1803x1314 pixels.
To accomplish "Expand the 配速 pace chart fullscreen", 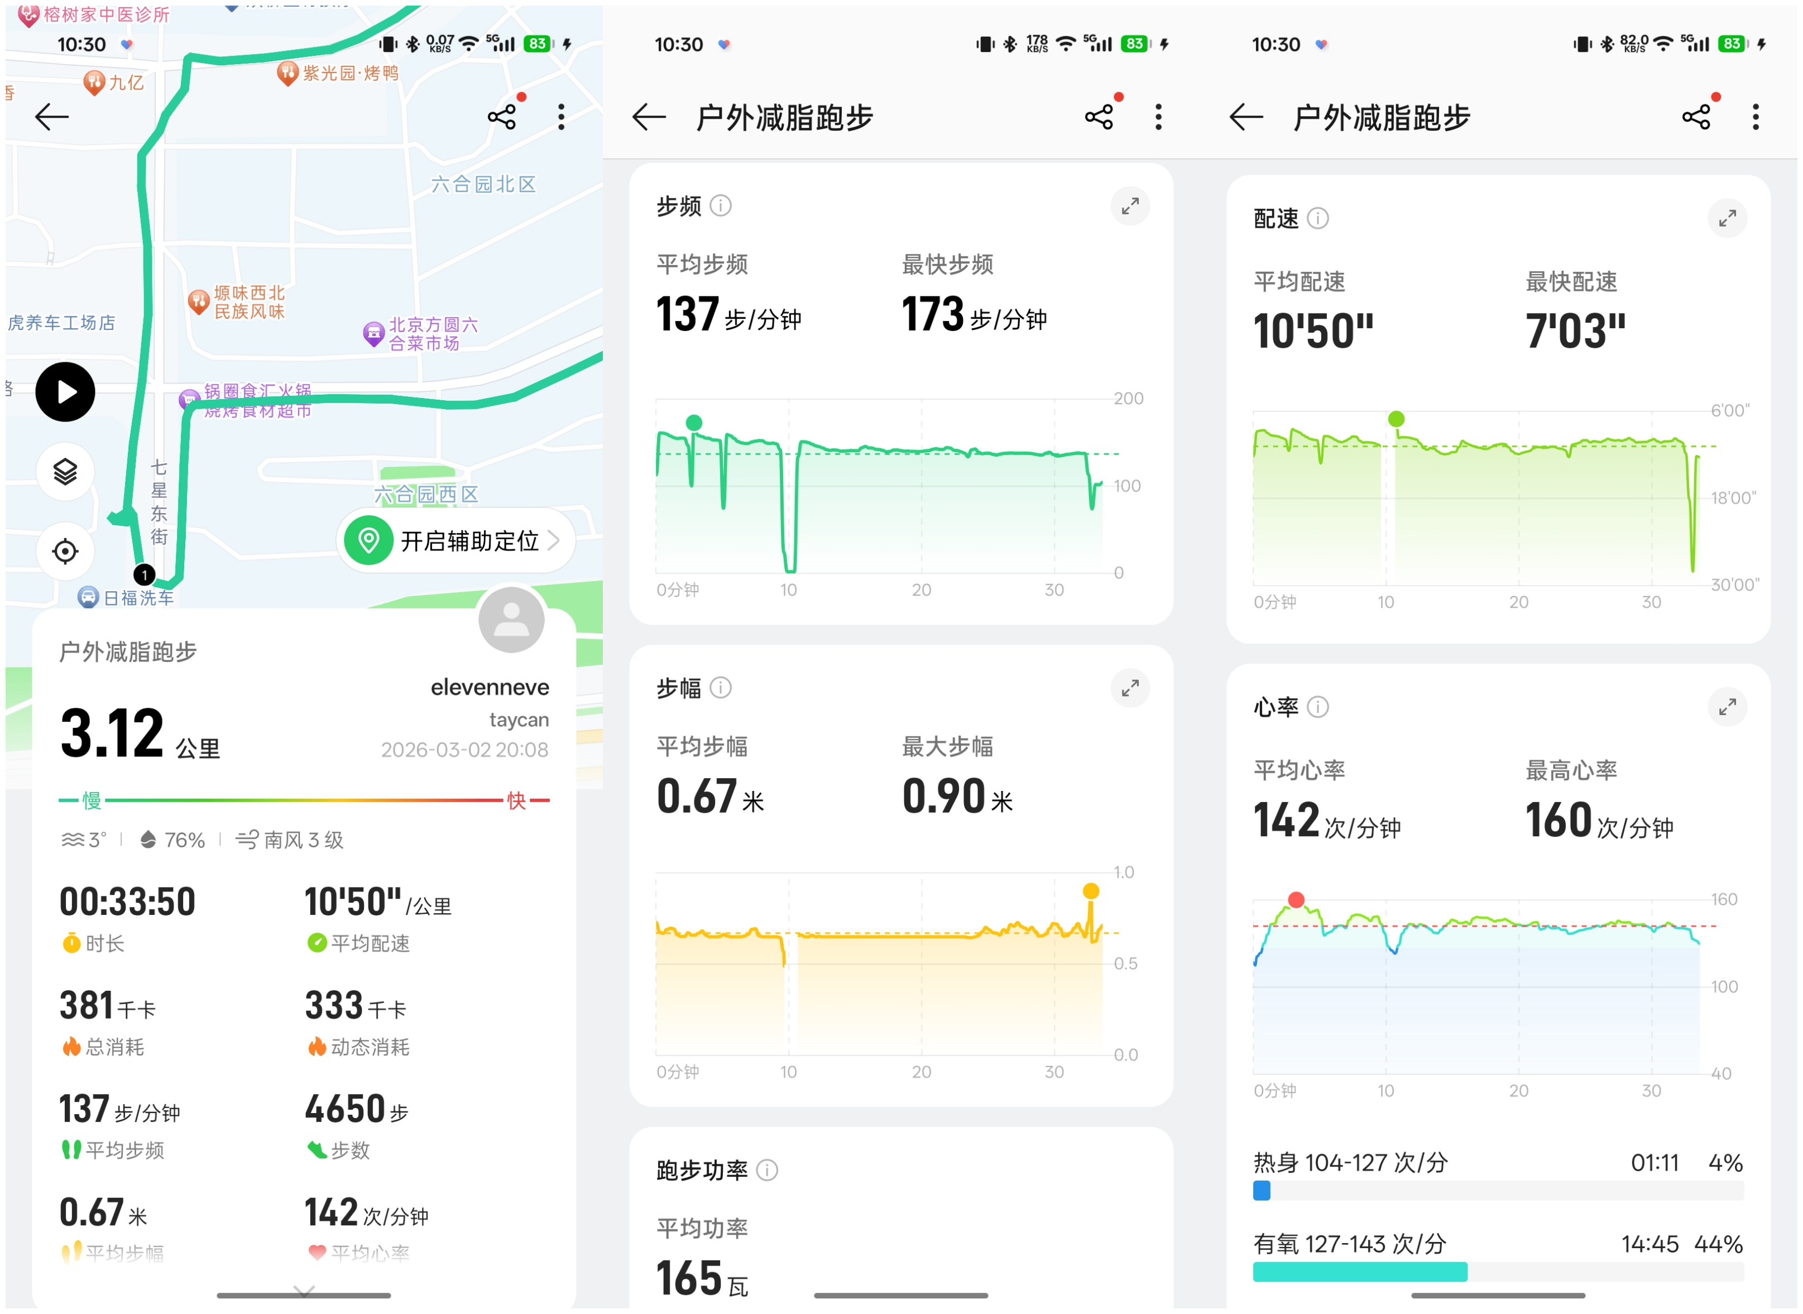I will (1727, 219).
